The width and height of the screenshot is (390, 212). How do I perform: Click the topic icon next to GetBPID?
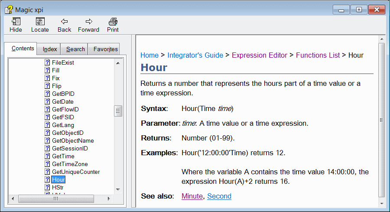pyautogui.click(x=47, y=94)
